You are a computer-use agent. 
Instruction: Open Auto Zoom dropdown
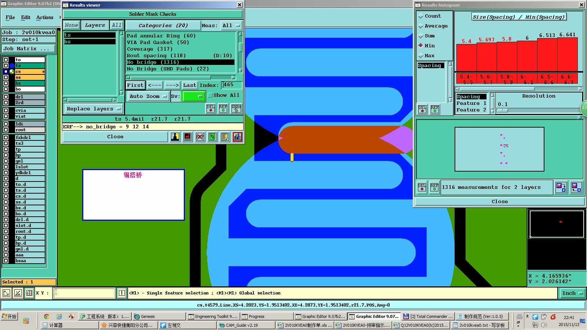148,96
